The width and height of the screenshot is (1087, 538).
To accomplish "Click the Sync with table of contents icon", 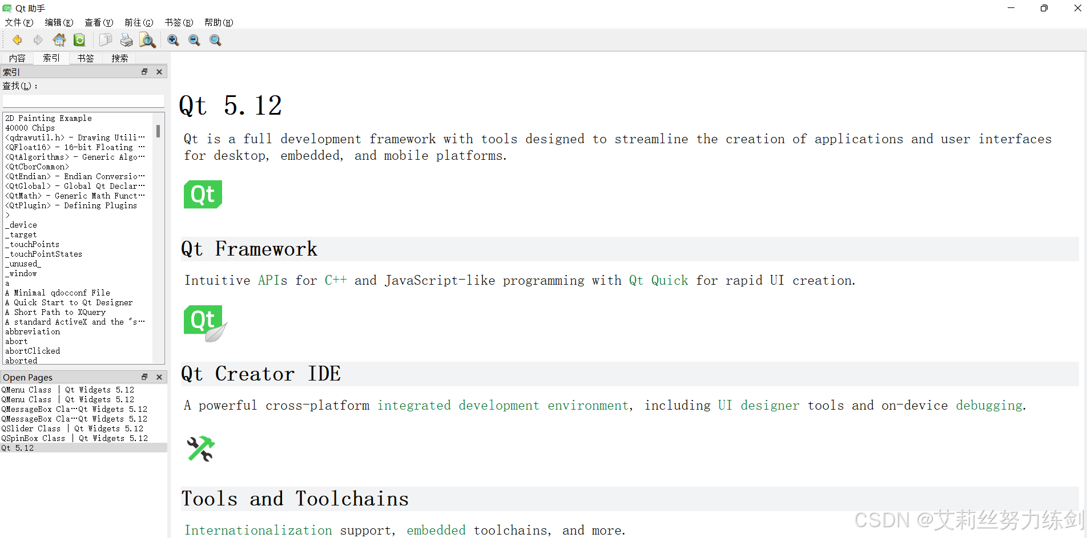I will [x=79, y=40].
